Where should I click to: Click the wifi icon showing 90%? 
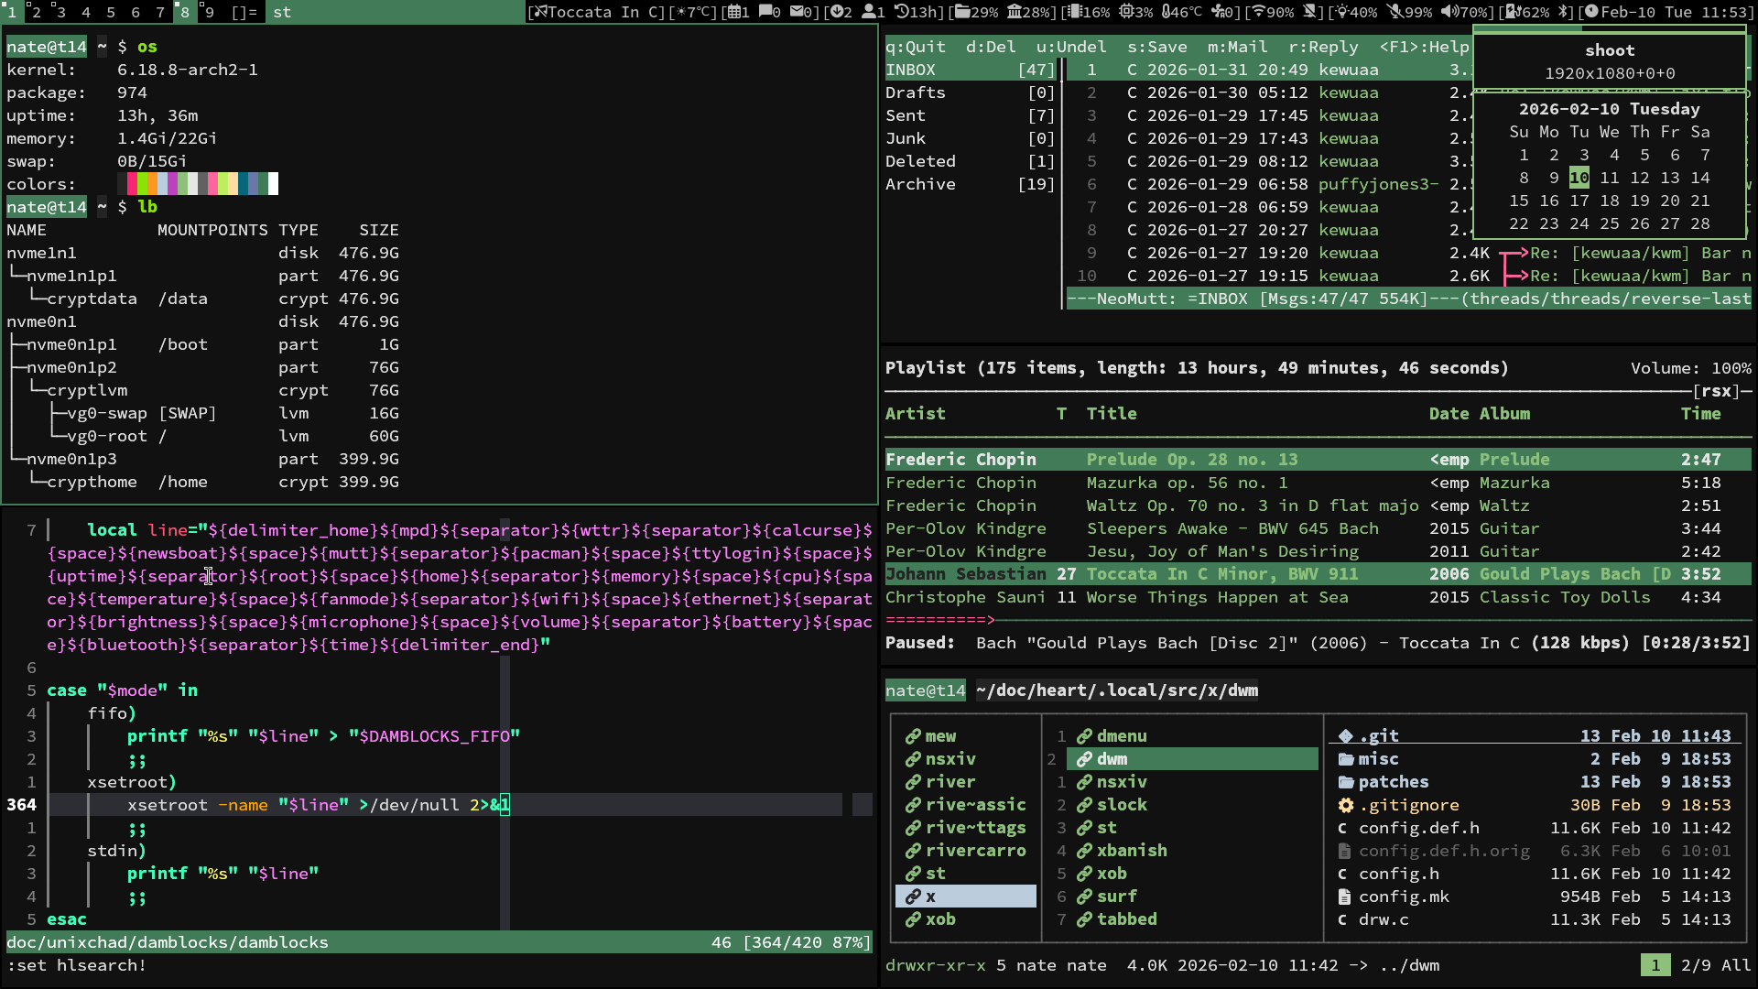coord(1258,12)
